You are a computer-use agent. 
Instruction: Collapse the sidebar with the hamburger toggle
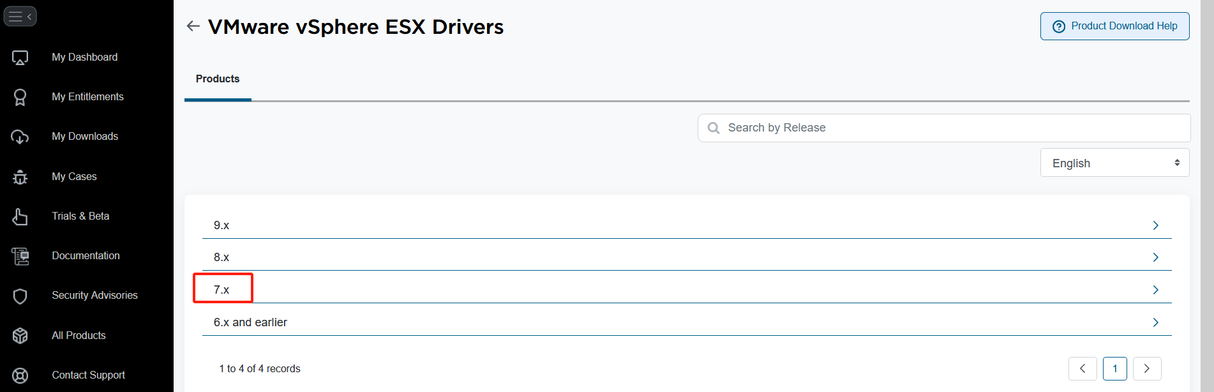tap(20, 17)
